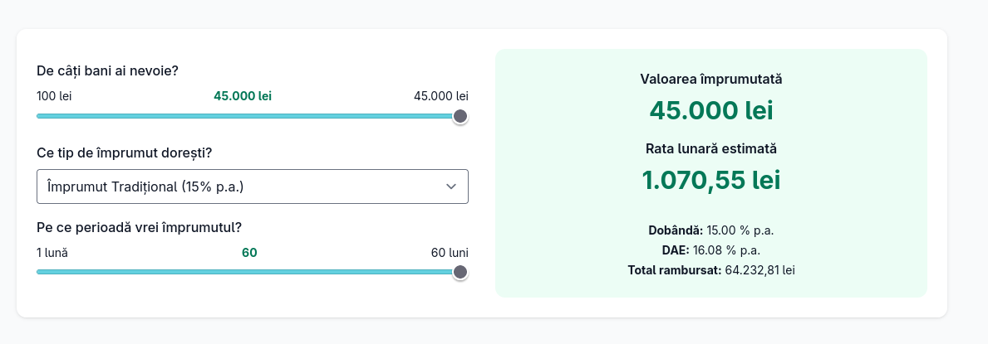Open the loan type dropdown
Screen dimensions: 988x344
[252, 187]
